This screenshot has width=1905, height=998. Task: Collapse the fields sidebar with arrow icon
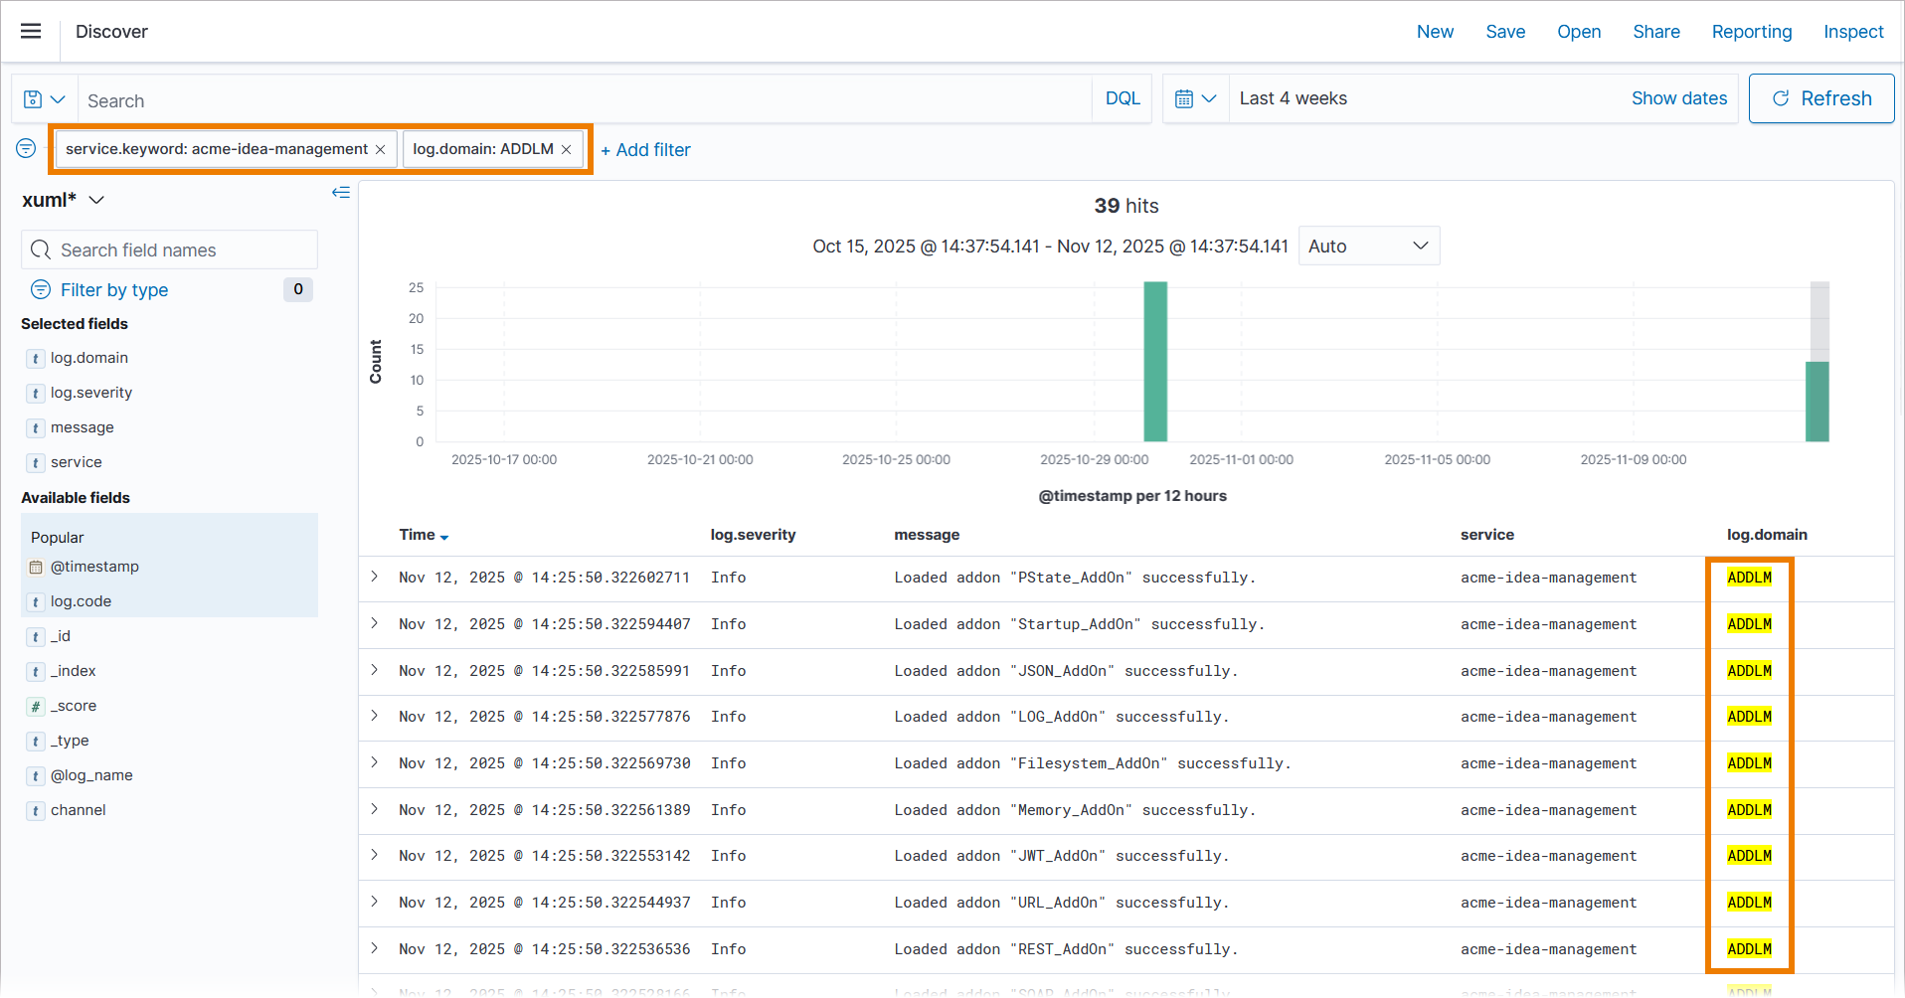coord(341,193)
